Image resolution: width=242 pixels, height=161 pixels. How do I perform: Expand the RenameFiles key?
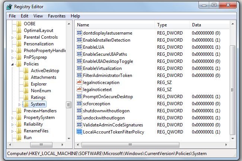(x=13, y=131)
